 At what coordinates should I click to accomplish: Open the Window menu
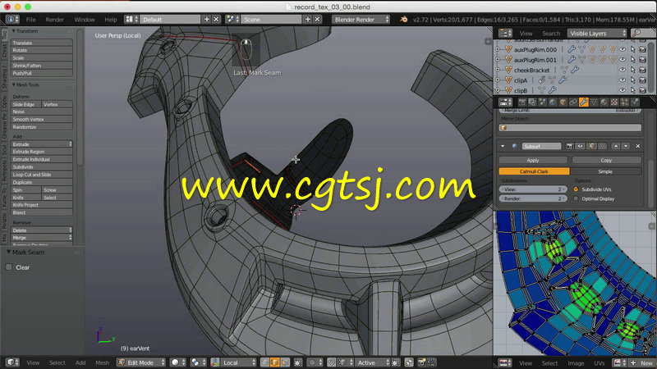pos(85,19)
